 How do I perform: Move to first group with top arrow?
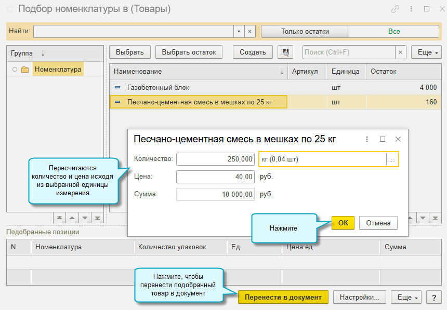(x=59, y=218)
